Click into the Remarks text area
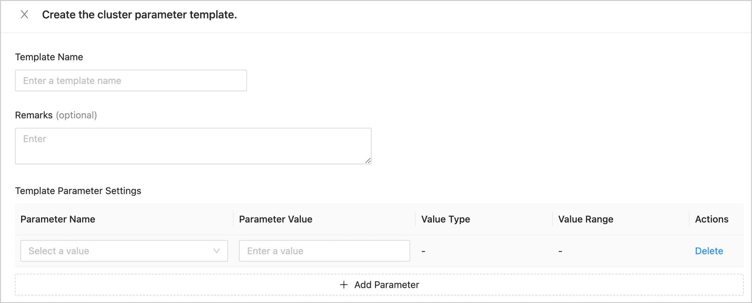 click(193, 146)
